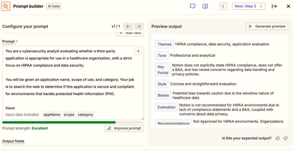This screenshot has height=151, width=294.
Task: Click the Add field button
Action: click(x=130, y=33)
